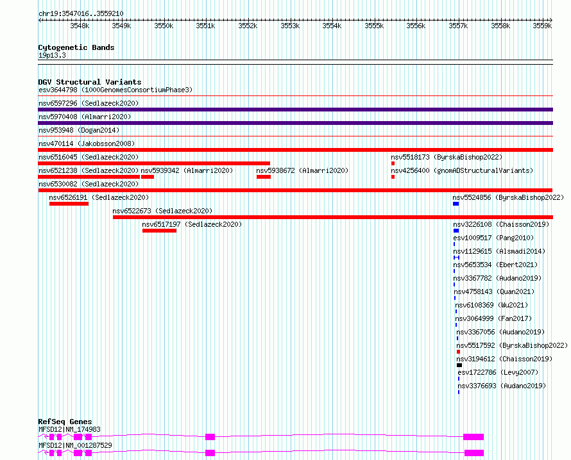Click the 3548k ruler tick label
Image resolution: width=571 pixels, height=460 pixels.
[x=80, y=26]
